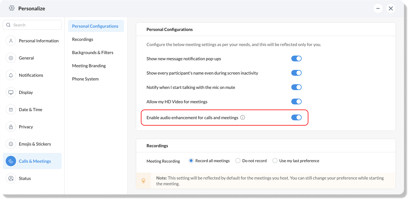Click the Status icon in sidebar

click(11, 178)
